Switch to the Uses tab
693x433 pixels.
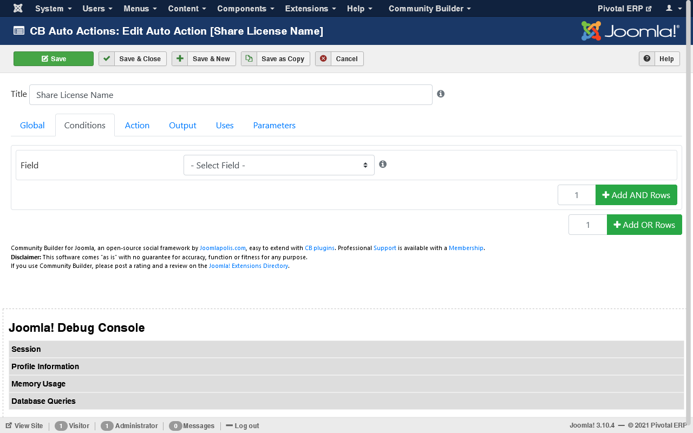[x=225, y=125]
